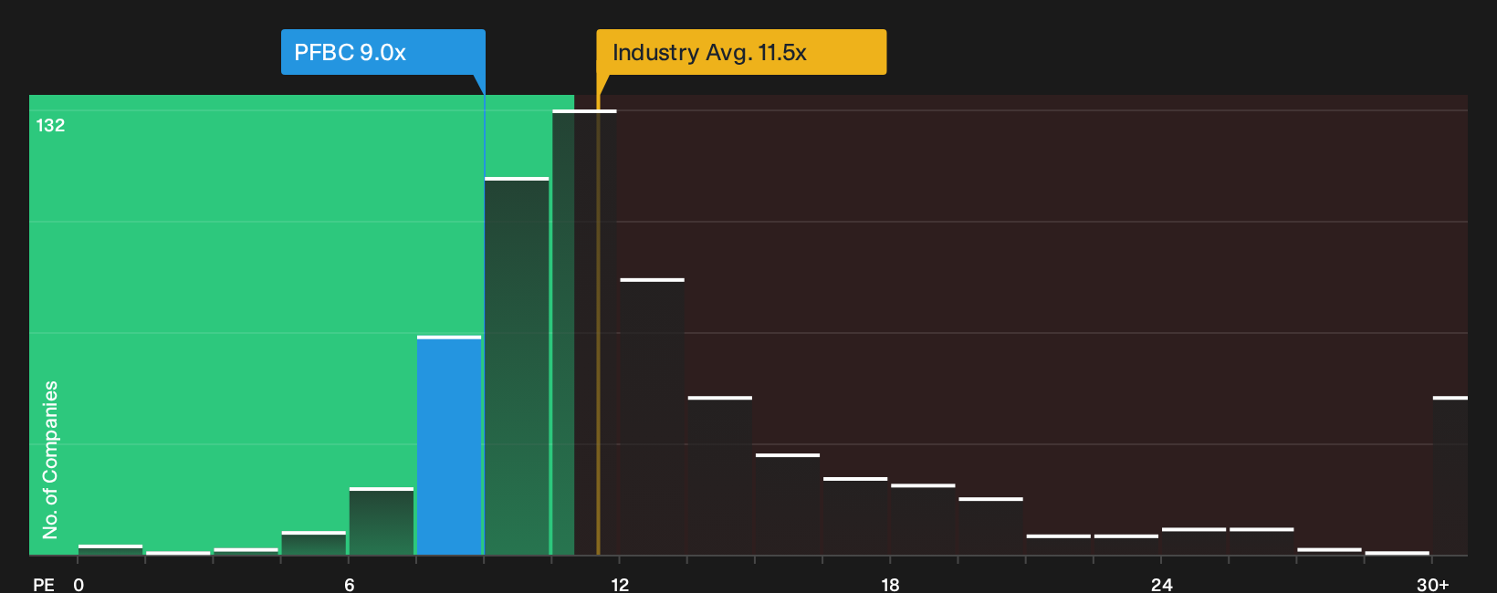Select the blue highlighted histogram bar
1497x593 pixels.
[x=449, y=445]
